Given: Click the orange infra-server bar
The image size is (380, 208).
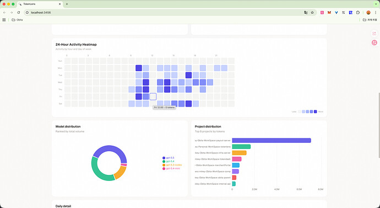Looking at the screenshot, I should pos(239,153).
